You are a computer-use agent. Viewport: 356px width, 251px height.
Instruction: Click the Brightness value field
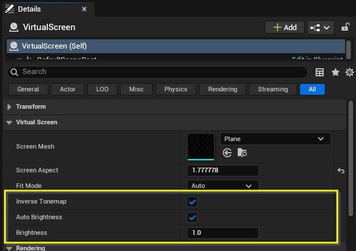click(223, 233)
